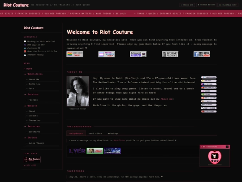Toggle Reduce Motion setting
Image resolution: width=242 pixels, height=182 pixels.
point(206,5)
